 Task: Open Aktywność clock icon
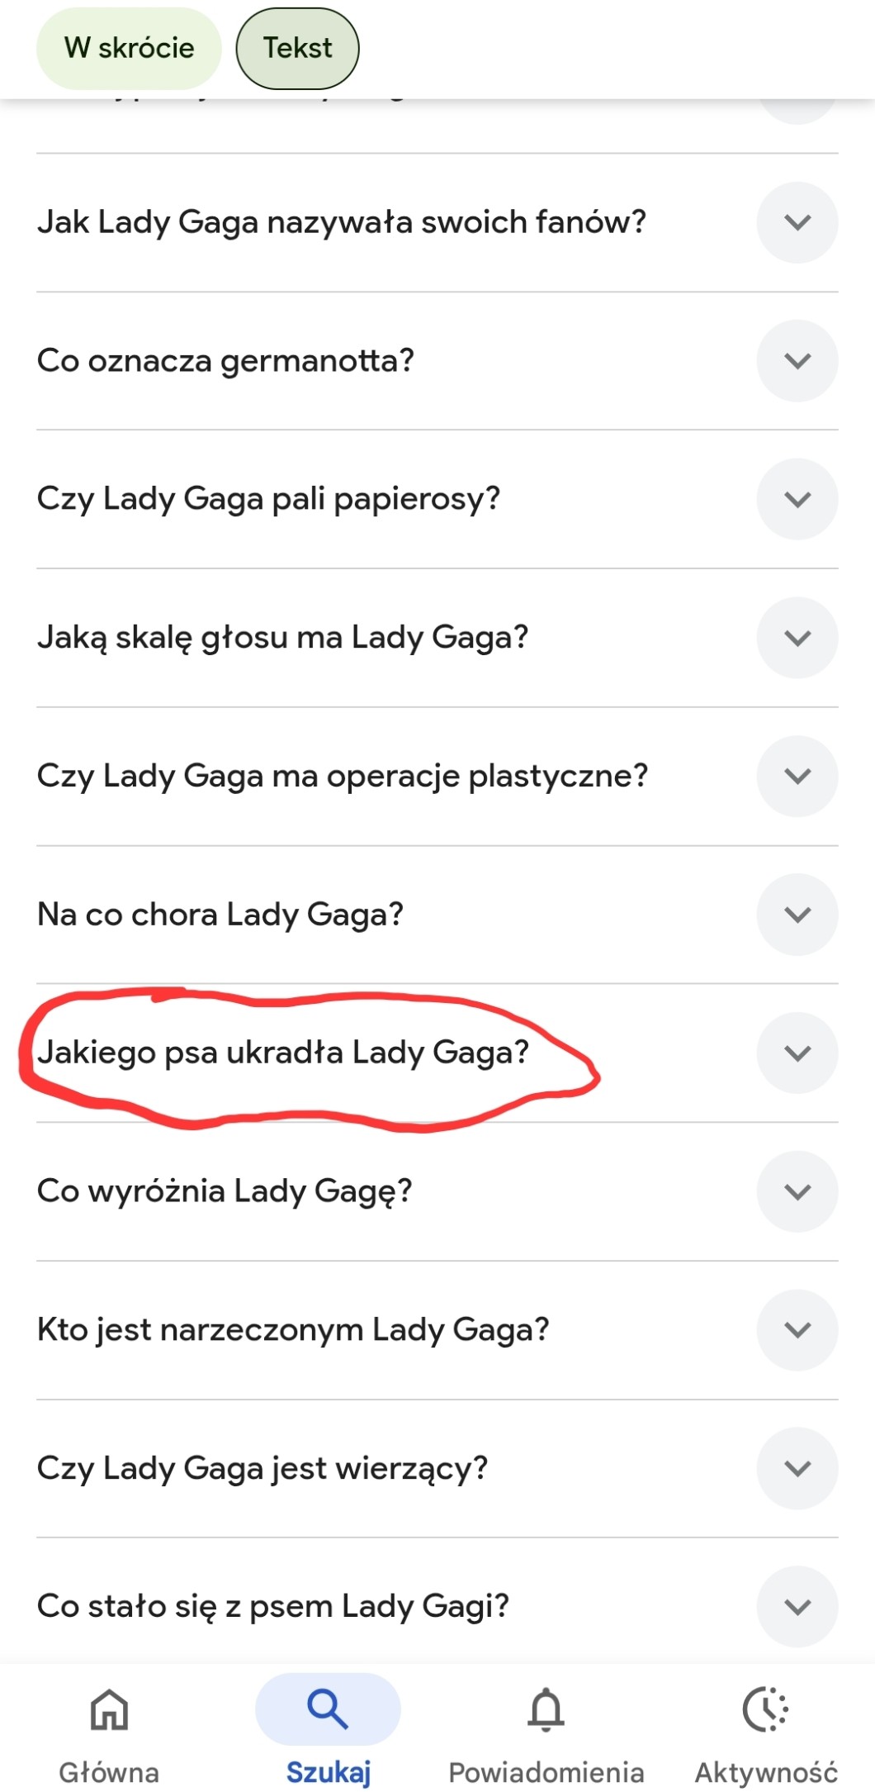point(765,1709)
